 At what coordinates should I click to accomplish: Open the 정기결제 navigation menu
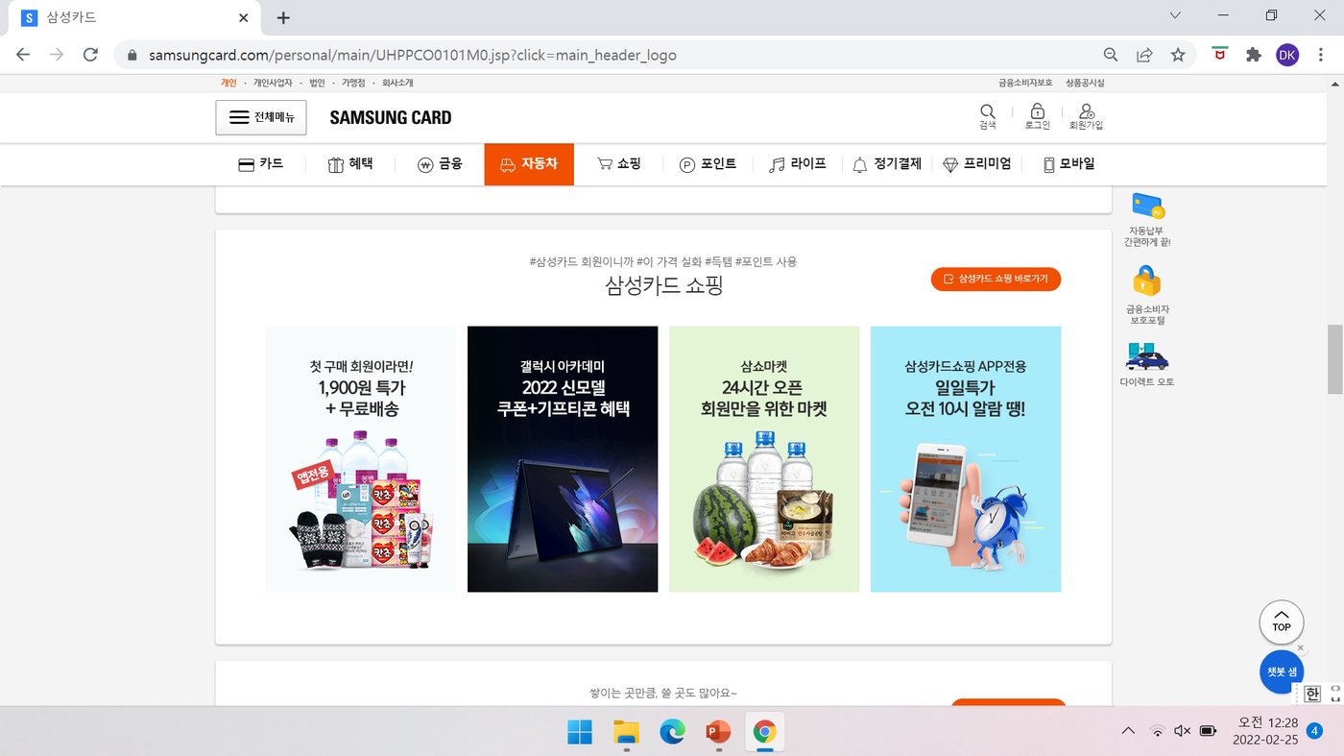coord(887,164)
